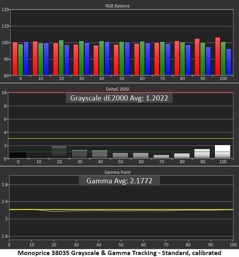
Task: Click the blue bar at 70 in RGB Balance
Action: tap(168, 60)
